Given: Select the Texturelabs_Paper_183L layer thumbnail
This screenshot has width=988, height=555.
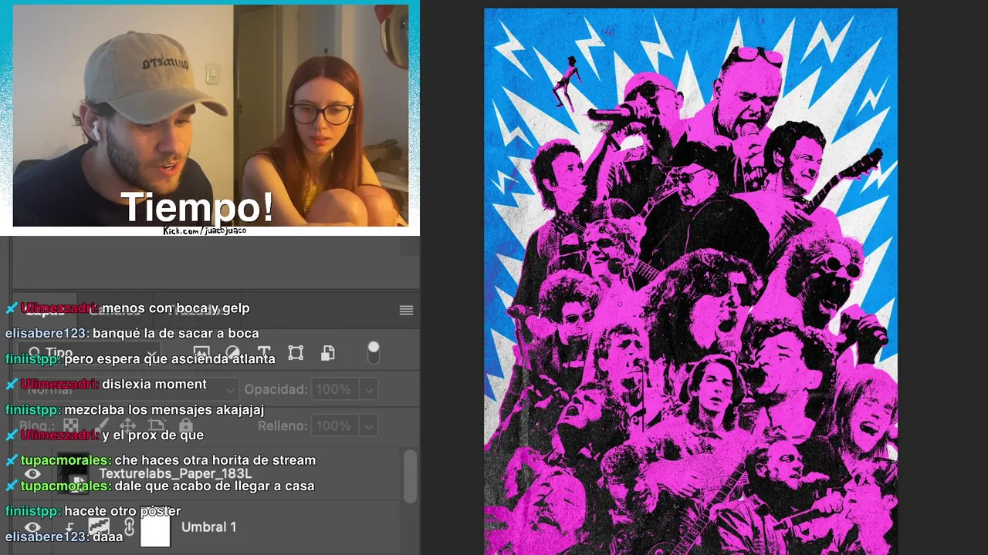Looking at the screenshot, I should point(73,473).
